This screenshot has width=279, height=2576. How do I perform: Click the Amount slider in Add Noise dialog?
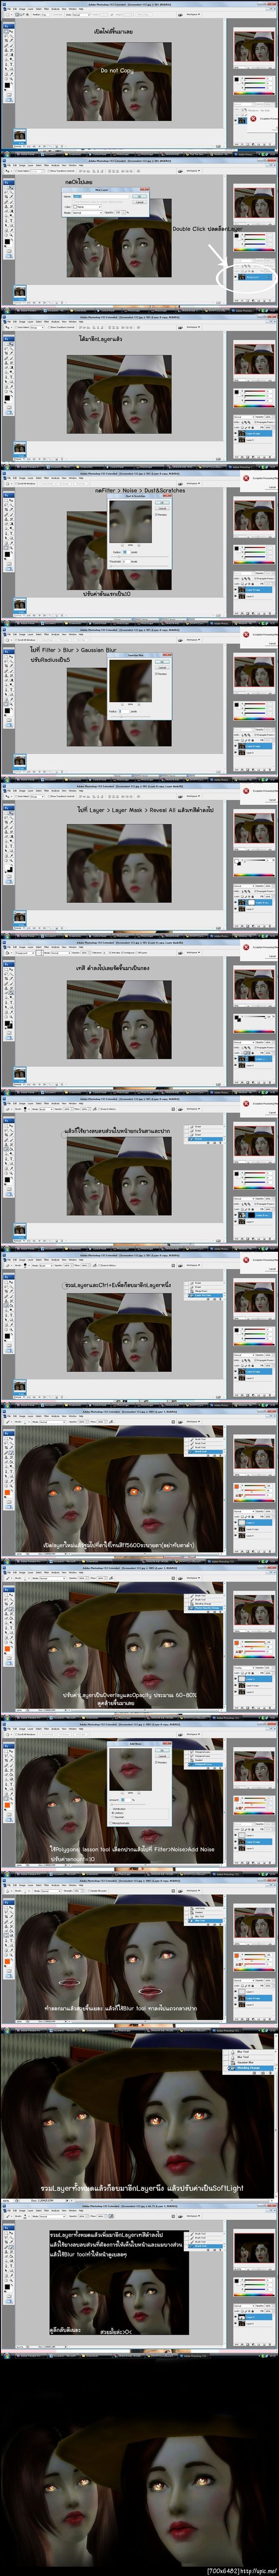point(128,1805)
